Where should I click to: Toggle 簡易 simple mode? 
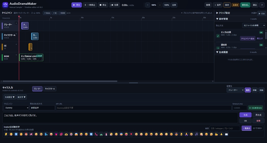[x=248, y=90]
